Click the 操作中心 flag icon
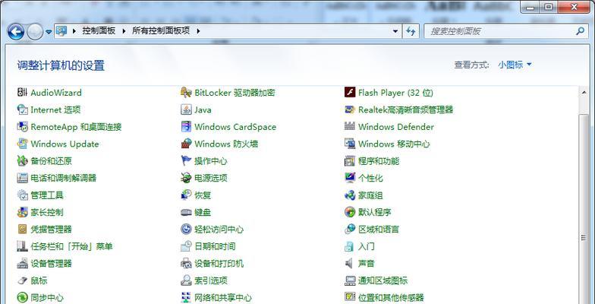The height and width of the screenshot is (304, 595). [x=186, y=161]
